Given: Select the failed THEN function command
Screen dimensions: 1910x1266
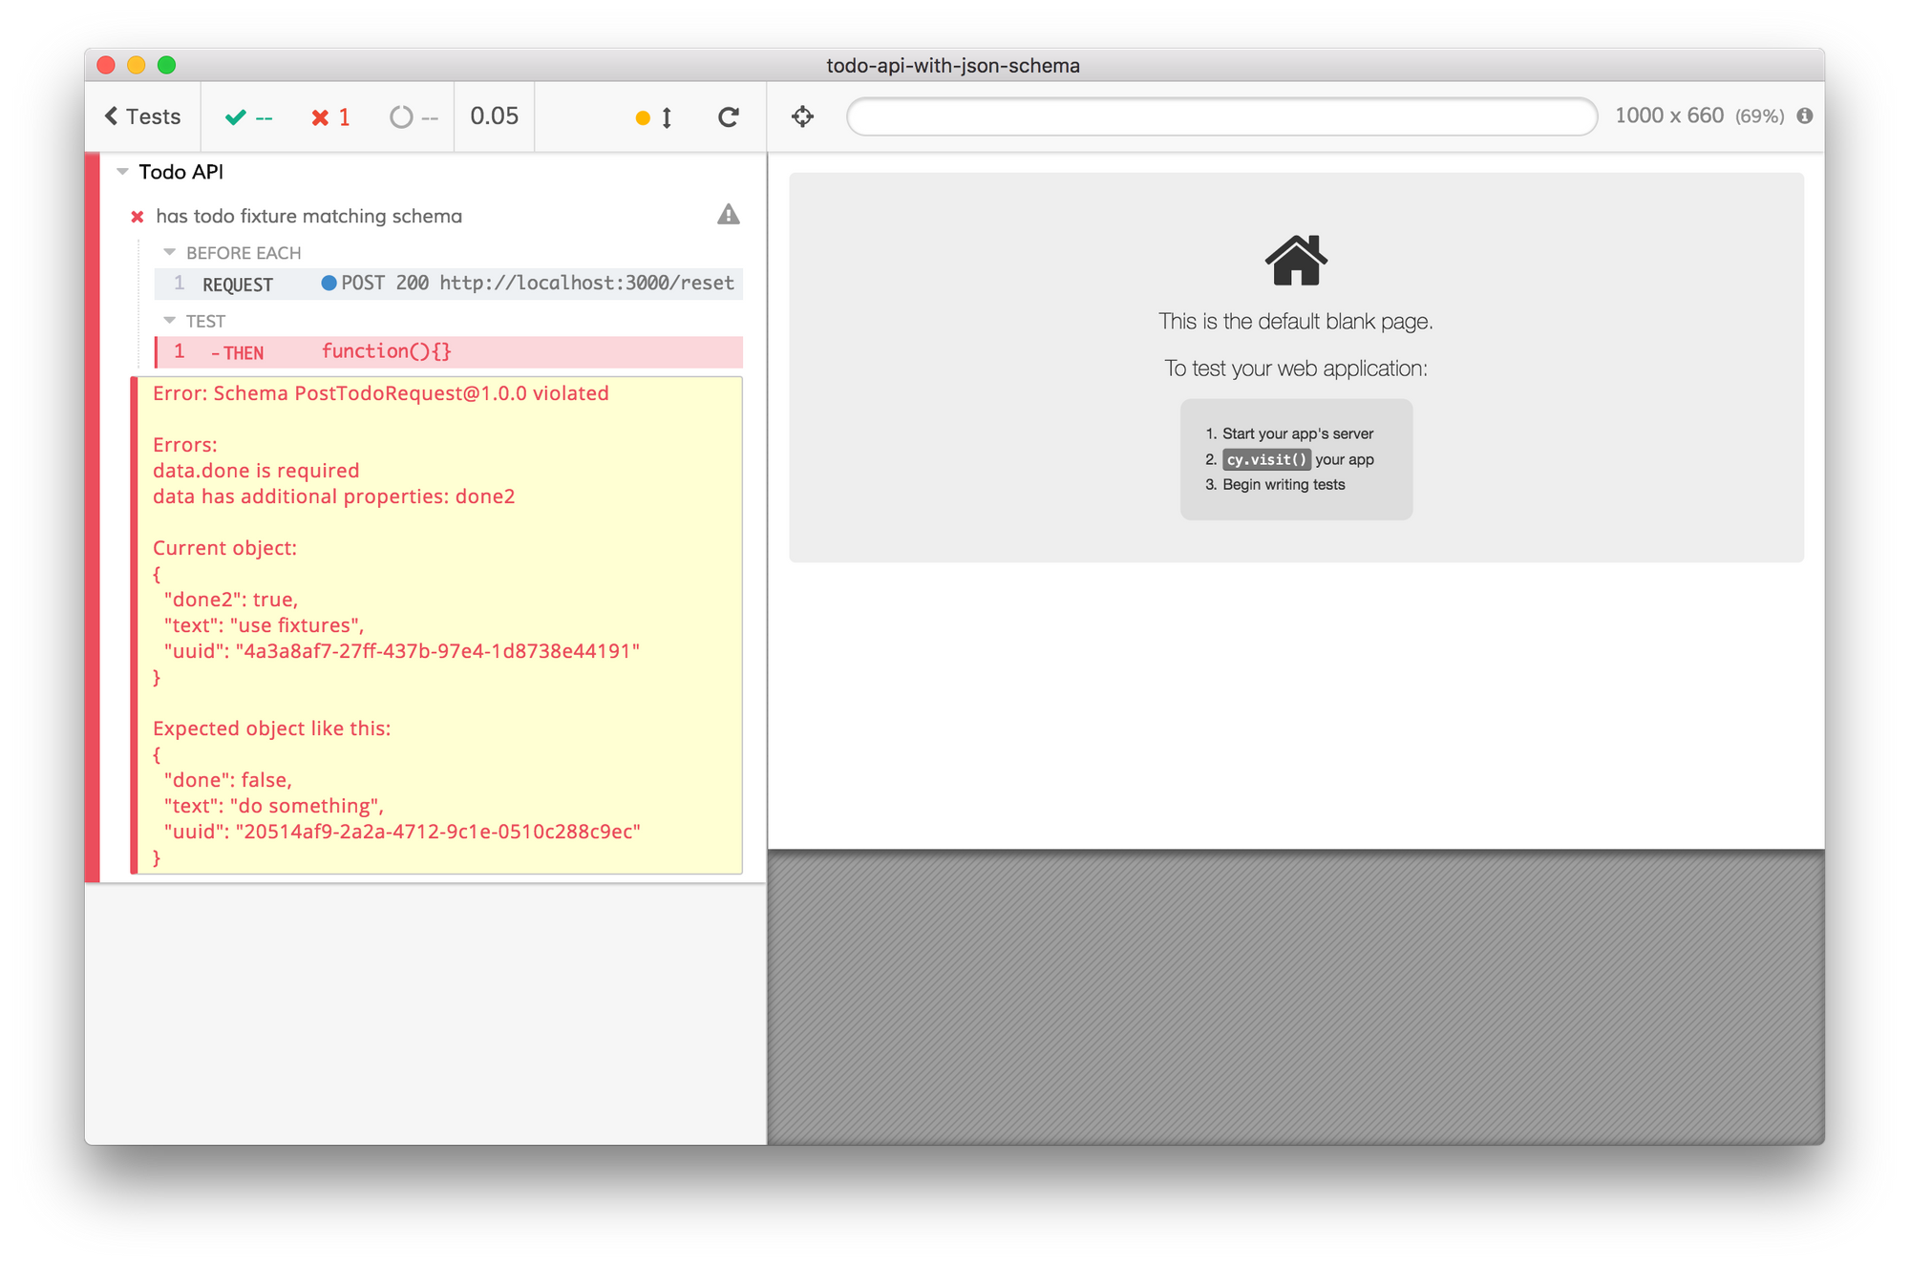Looking at the screenshot, I should (x=449, y=352).
